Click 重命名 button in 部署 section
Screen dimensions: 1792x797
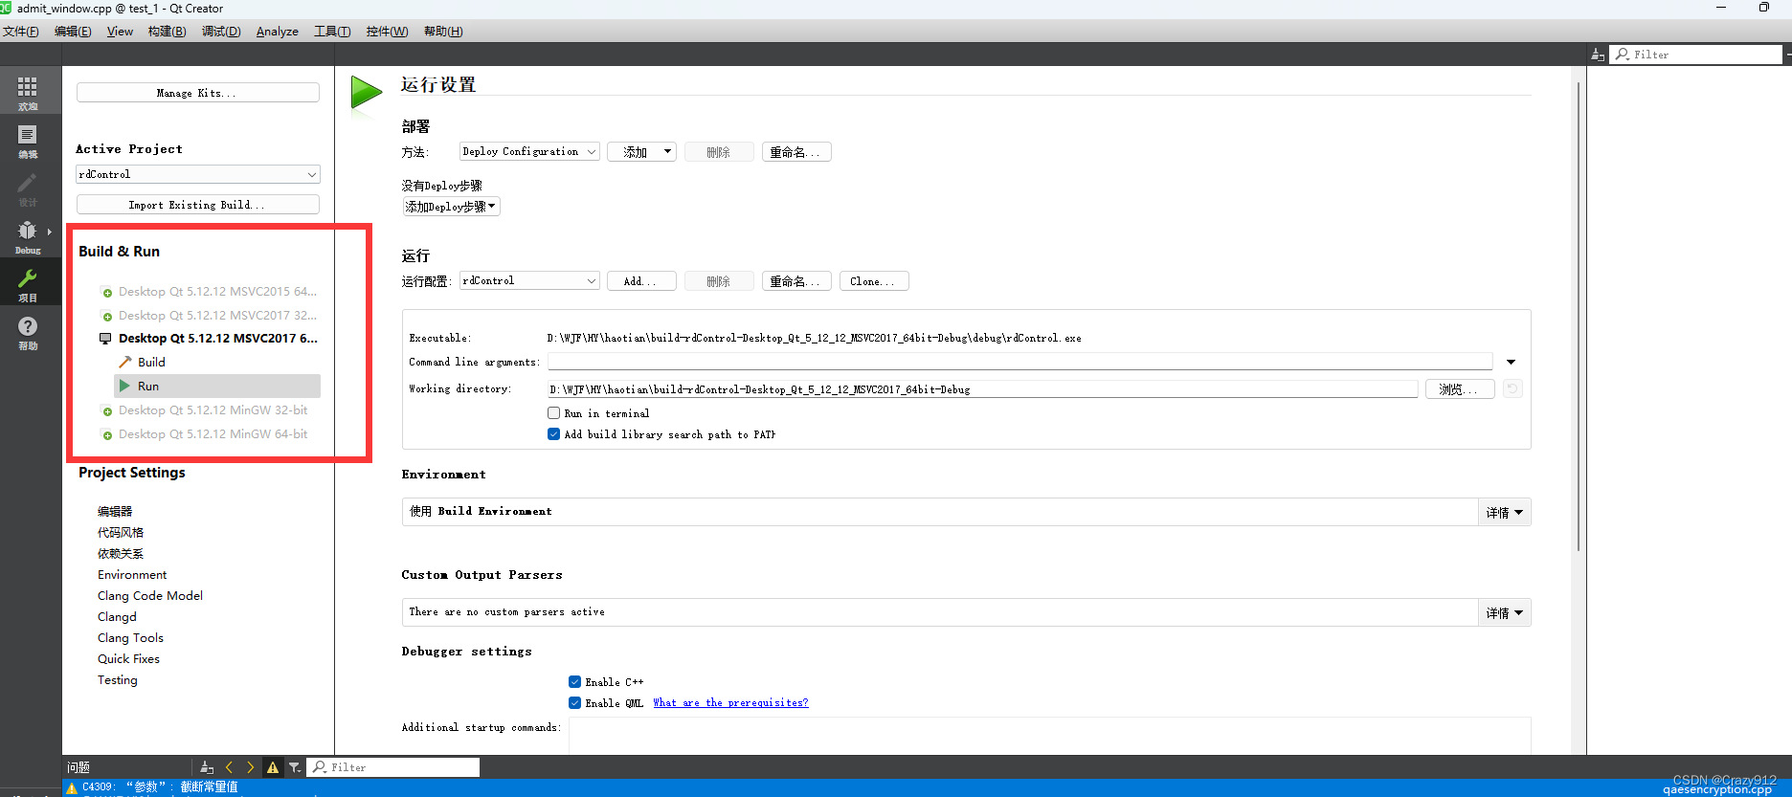[796, 151]
